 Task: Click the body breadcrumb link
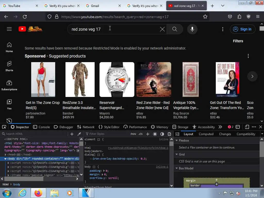[17, 184]
